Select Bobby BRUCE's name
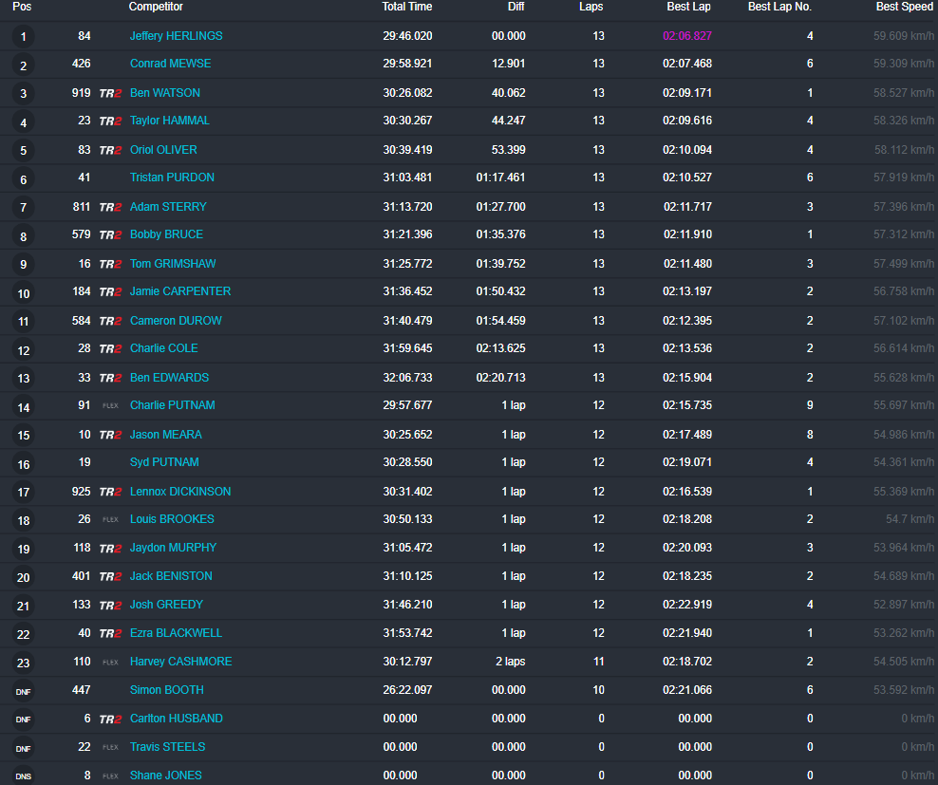938x785 pixels. coord(166,234)
